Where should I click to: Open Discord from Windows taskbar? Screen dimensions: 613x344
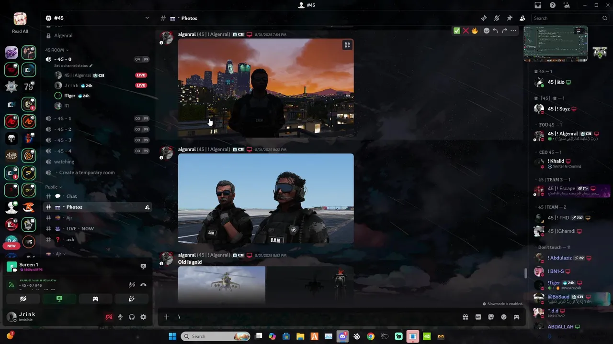[342, 336]
